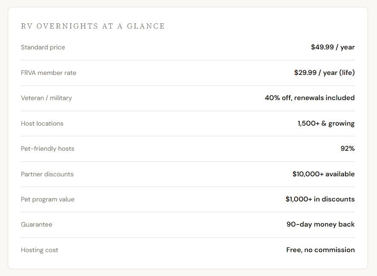Click the word GLANCE in the heading
Viewport: 377px width, 276px height.
click(146, 26)
